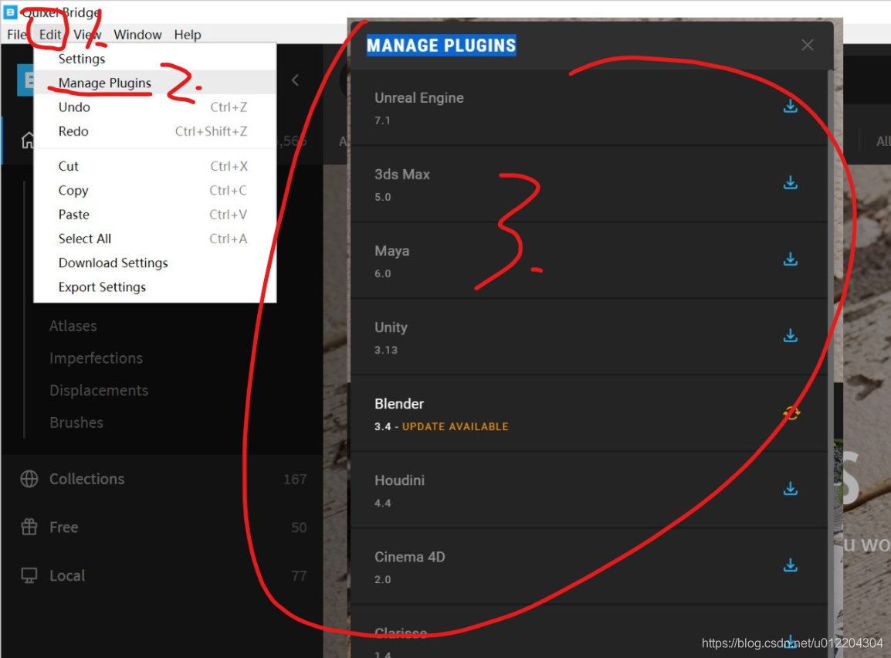
Task: Select the Blender plugin row
Action: click(x=588, y=414)
